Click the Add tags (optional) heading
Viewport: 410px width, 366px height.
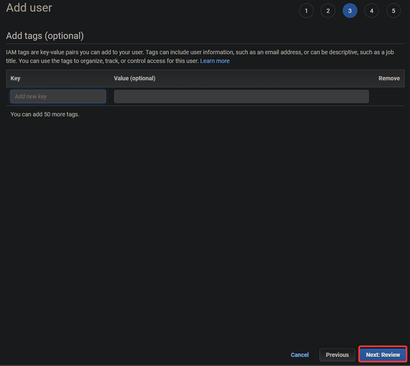coord(45,36)
